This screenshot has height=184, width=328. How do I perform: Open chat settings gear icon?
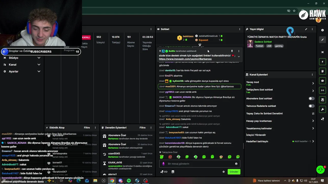click(223, 172)
